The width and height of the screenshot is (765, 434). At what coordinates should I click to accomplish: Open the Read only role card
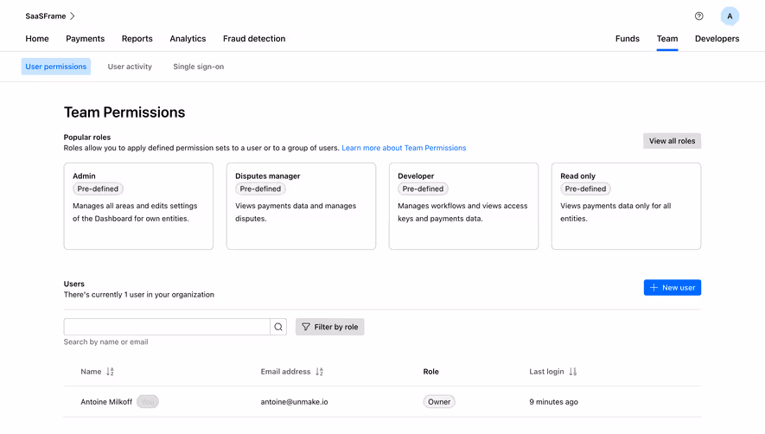(x=626, y=206)
